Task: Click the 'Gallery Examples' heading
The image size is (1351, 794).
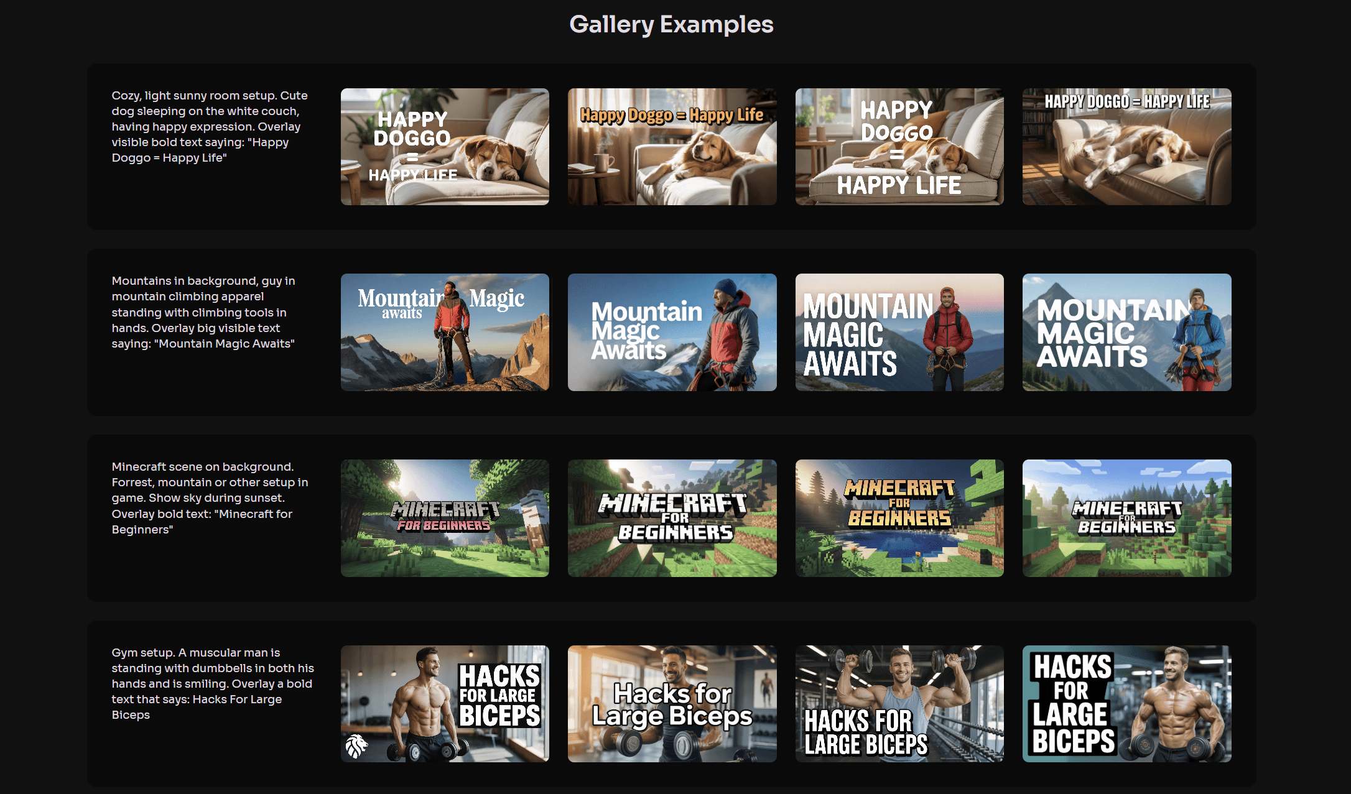Action: (x=672, y=25)
